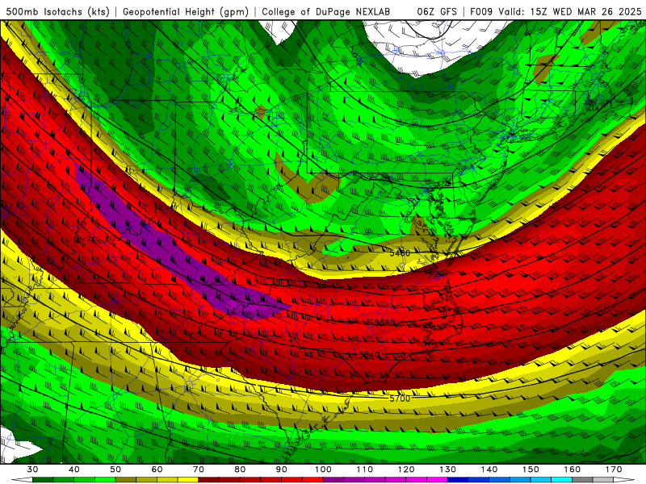This screenshot has width=646, height=484.
Task: Click the 100 value on the color scale
Action: pos(323,469)
